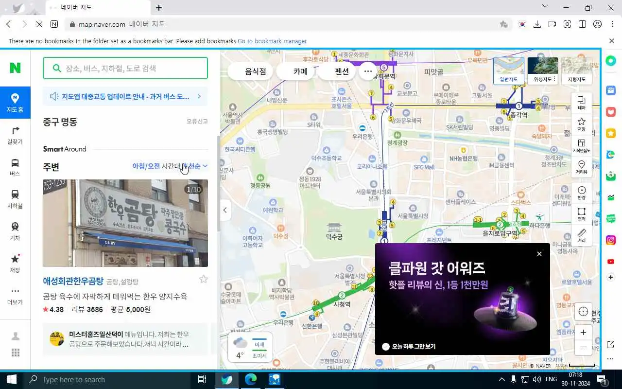Click the screen capture icon in toolbar
Image resolution: width=622 pixels, height=389 pixels.
[567, 24]
